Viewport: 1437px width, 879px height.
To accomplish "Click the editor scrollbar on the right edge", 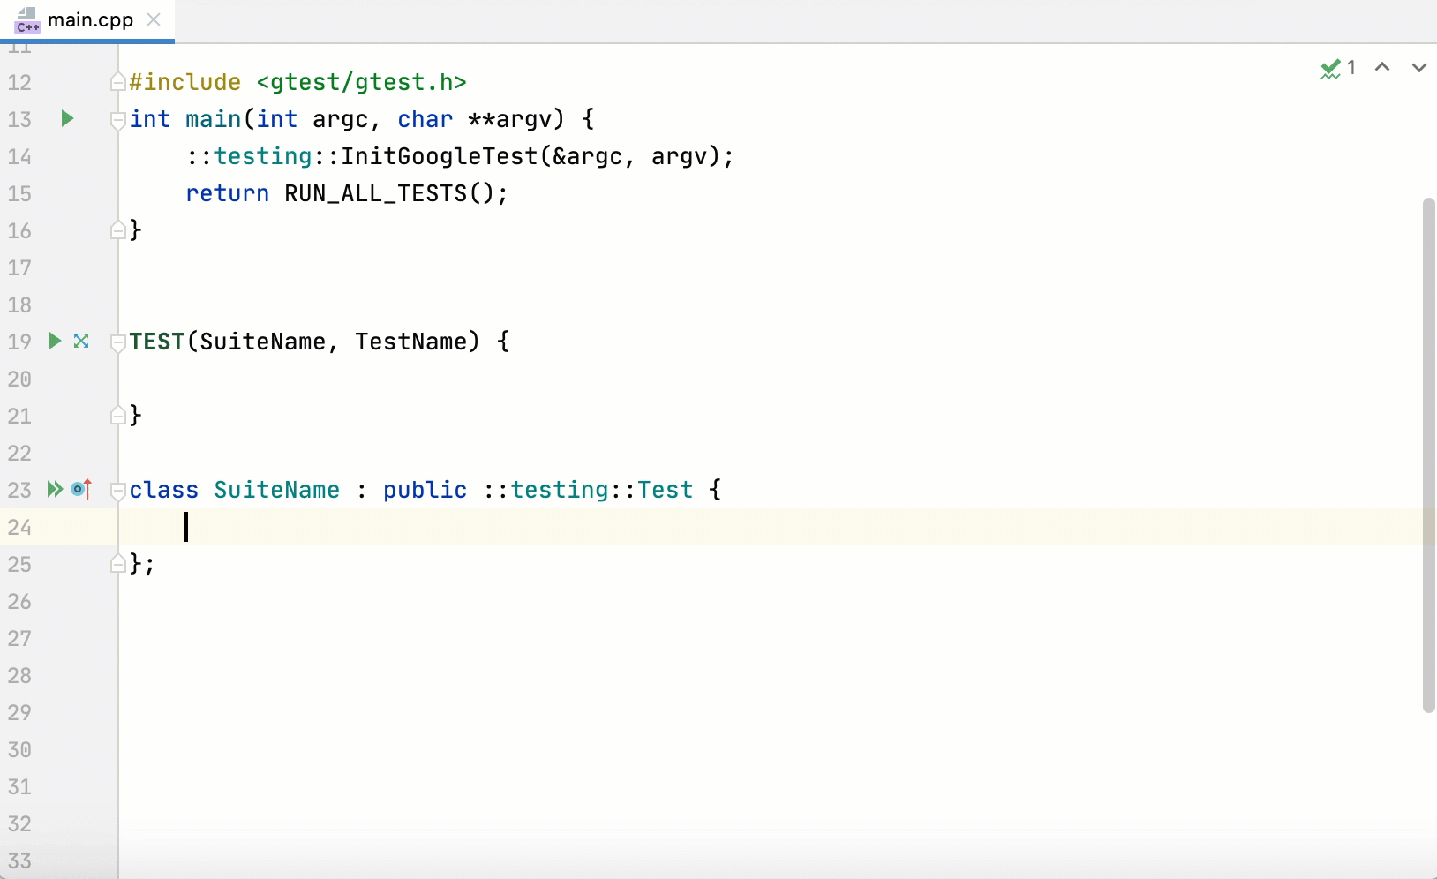I will pos(1428,441).
